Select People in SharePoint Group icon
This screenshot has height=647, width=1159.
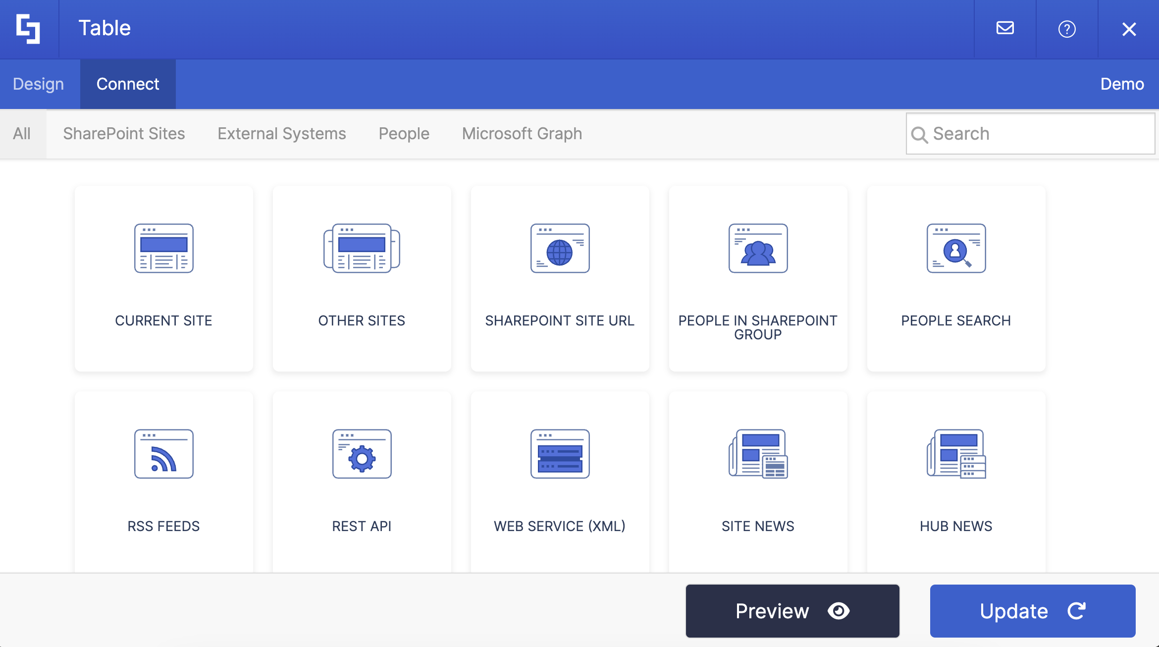coord(758,248)
